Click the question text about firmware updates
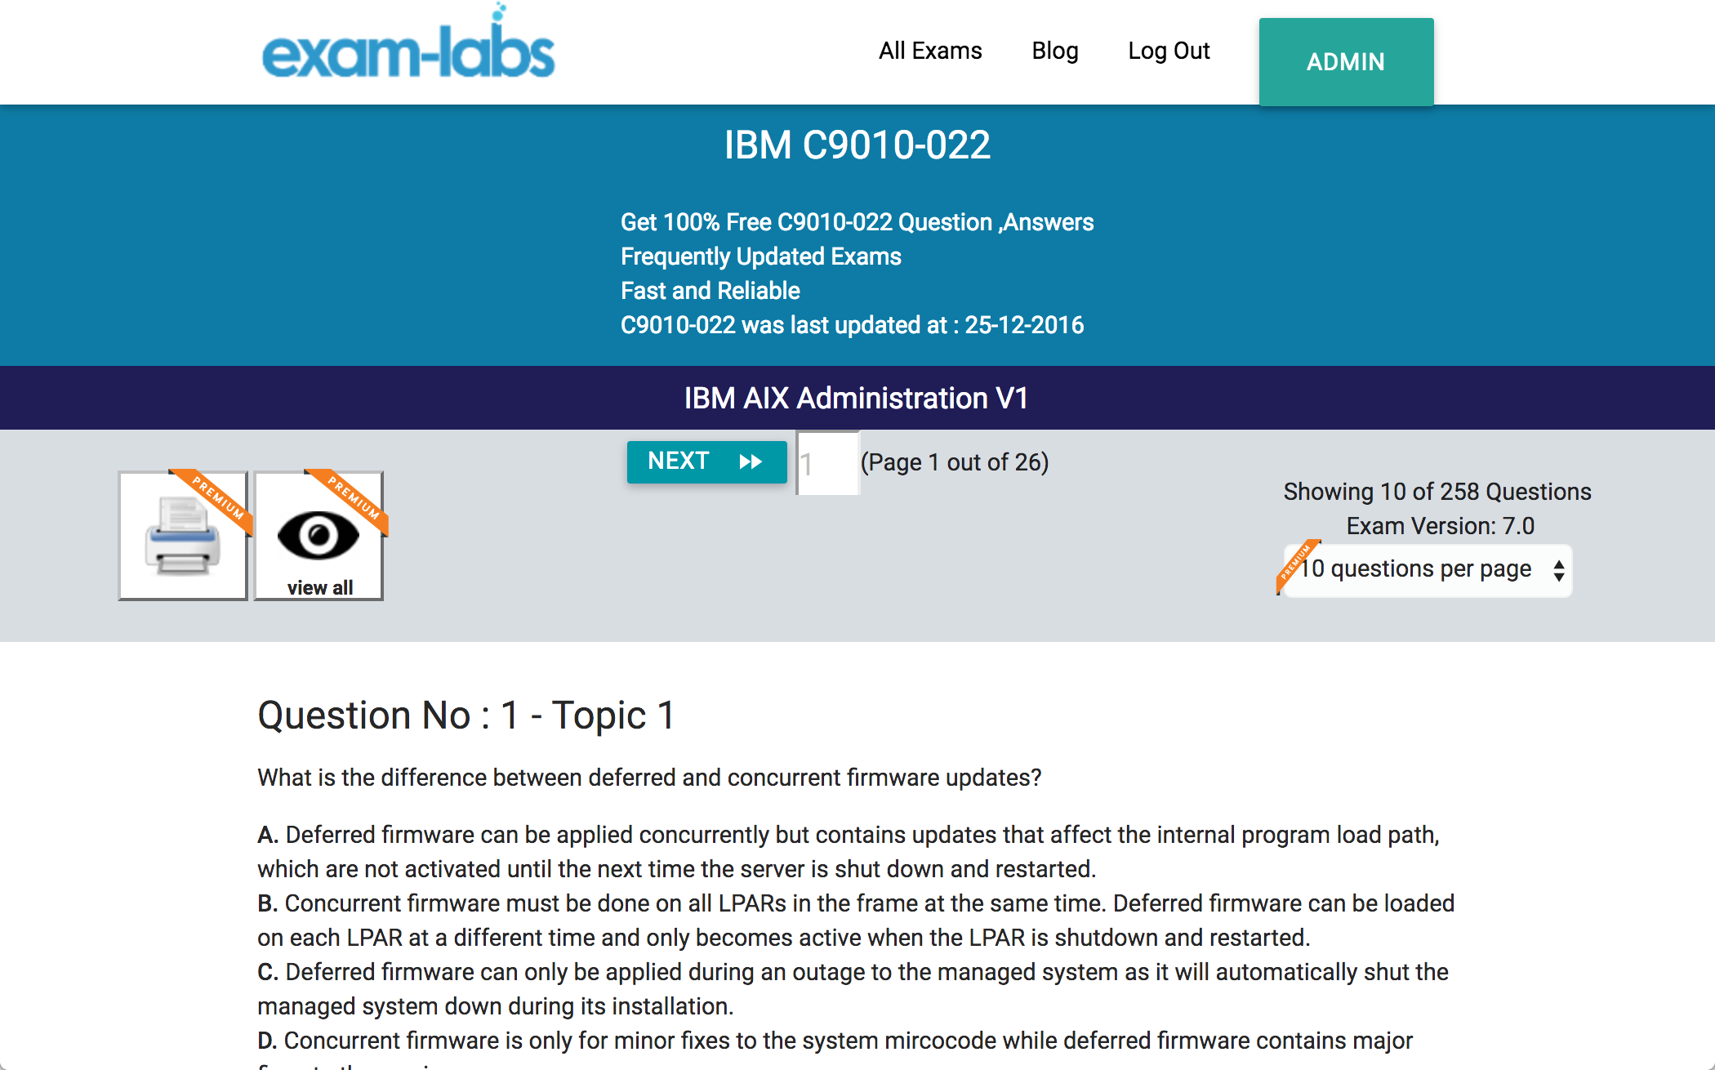Viewport: 1715px width, 1070px height. [x=650, y=778]
